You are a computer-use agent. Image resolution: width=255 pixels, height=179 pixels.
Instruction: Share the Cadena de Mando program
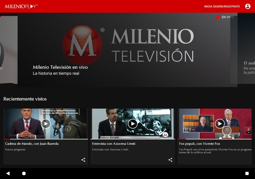click(x=83, y=160)
